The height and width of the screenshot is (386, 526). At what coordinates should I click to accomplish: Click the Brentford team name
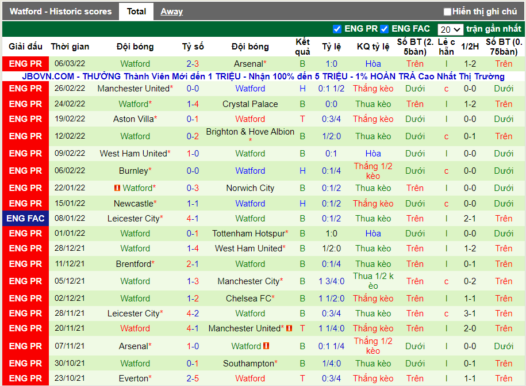pos(133,264)
